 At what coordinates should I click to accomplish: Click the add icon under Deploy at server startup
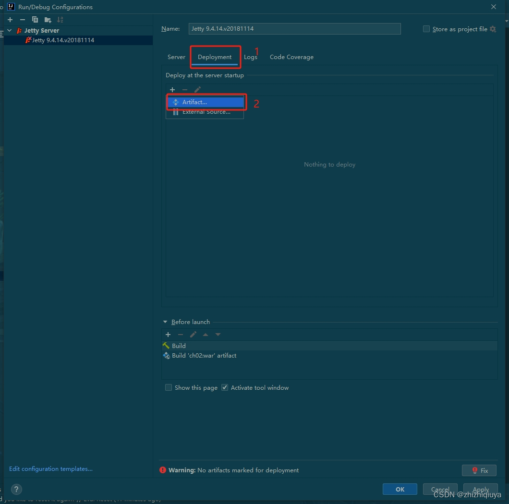click(x=172, y=90)
